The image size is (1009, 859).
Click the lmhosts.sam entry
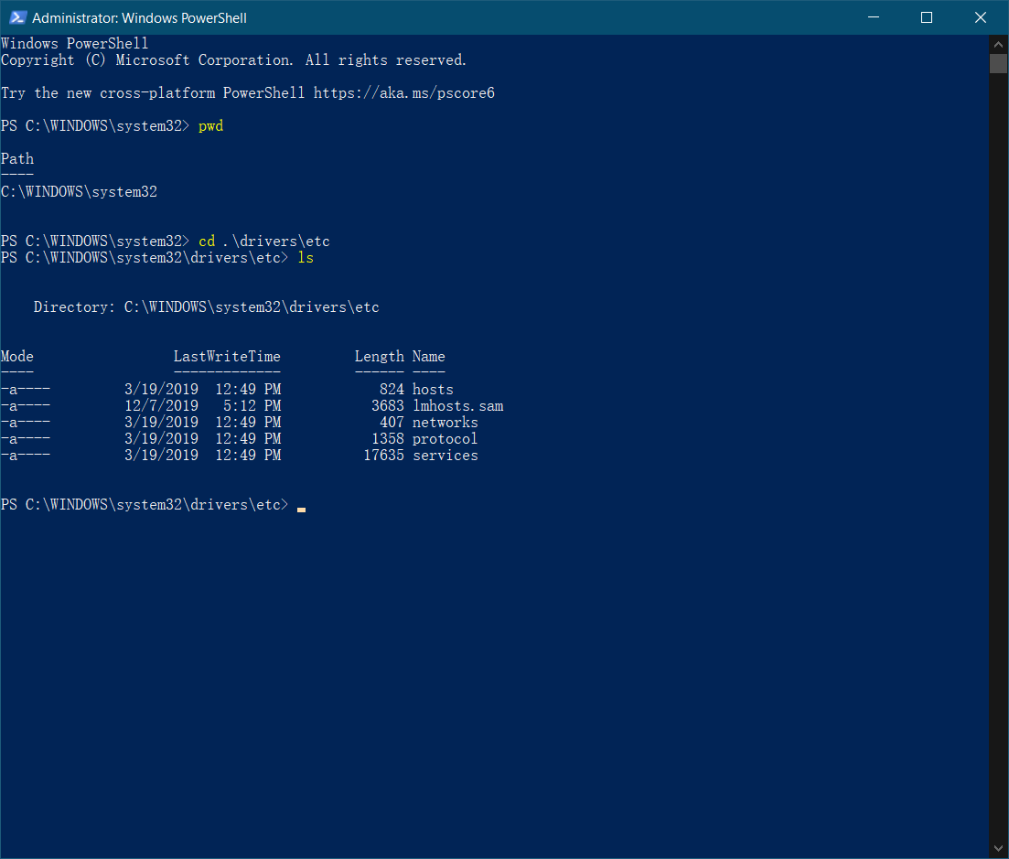click(457, 405)
